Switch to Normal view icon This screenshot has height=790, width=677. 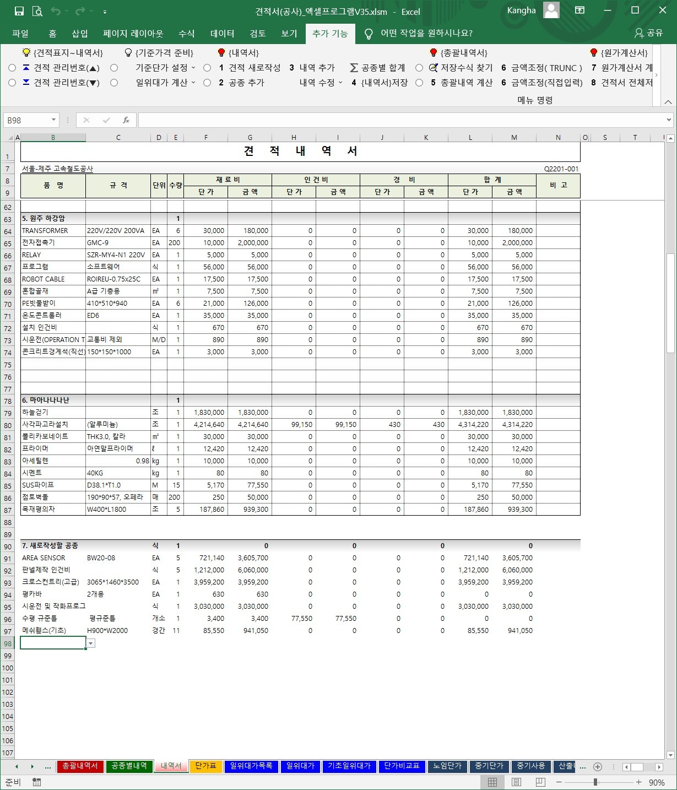click(492, 782)
